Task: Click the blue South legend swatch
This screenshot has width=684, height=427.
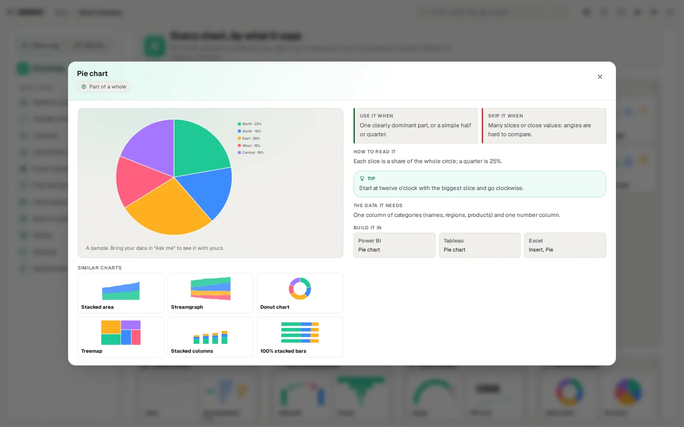Action: coord(239,131)
